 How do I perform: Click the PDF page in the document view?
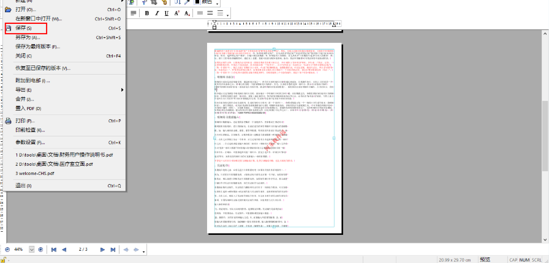[x=274, y=138]
